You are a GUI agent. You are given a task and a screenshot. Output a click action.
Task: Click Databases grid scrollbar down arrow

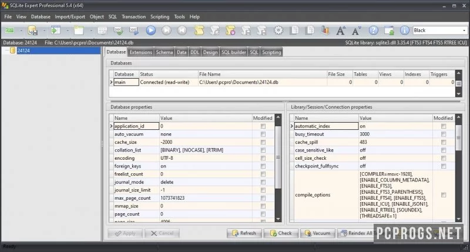459,94
